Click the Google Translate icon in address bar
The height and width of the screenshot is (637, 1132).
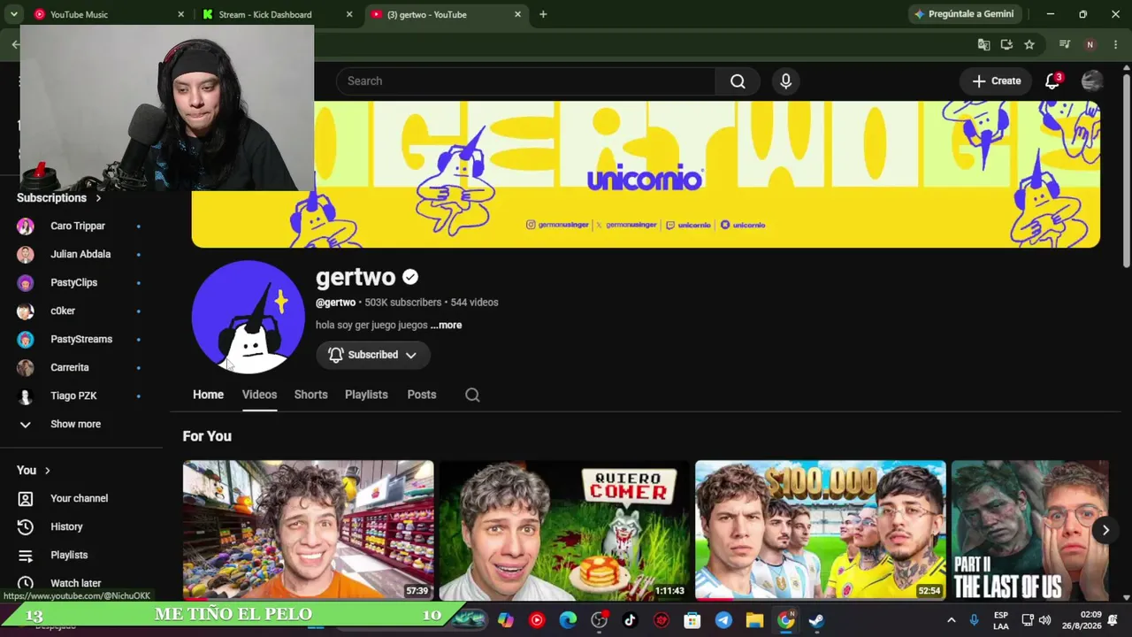click(x=983, y=44)
